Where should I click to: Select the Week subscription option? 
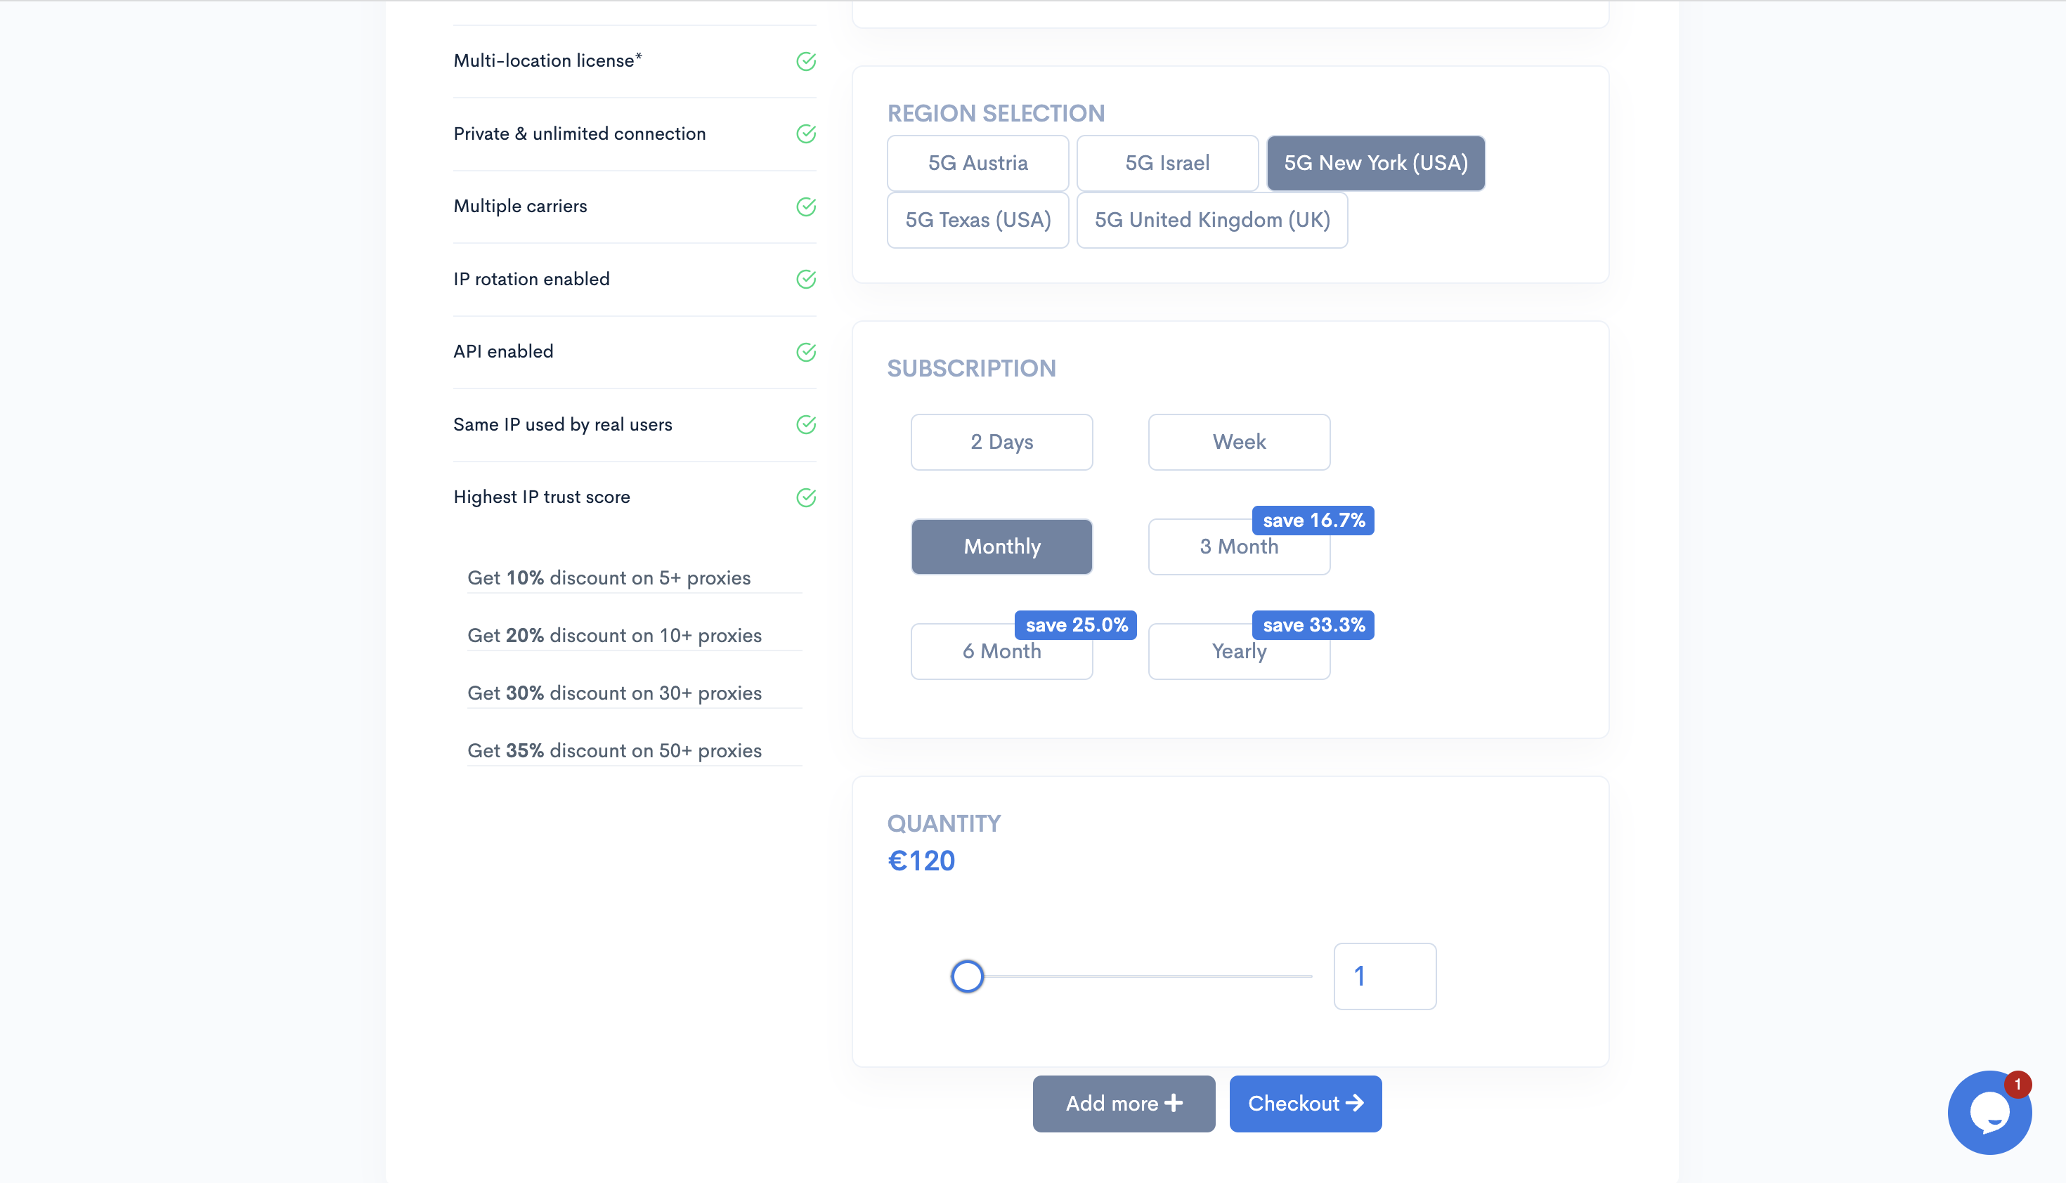pyautogui.click(x=1239, y=441)
